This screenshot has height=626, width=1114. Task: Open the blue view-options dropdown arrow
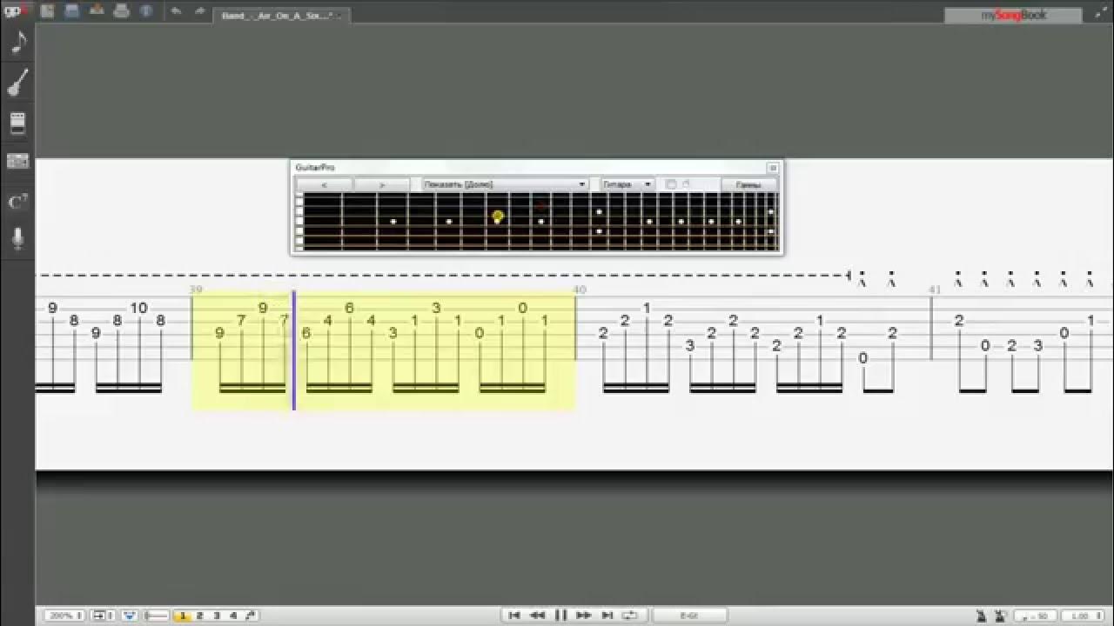130,616
